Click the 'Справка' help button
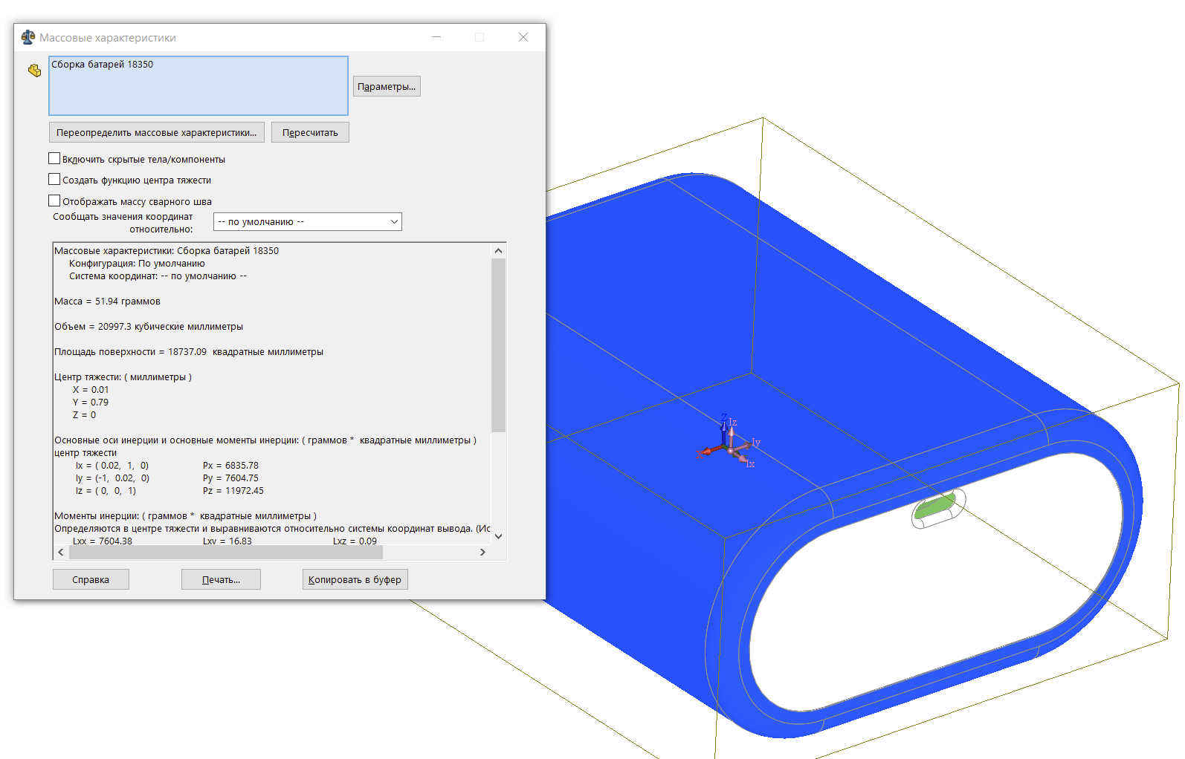 point(91,580)
